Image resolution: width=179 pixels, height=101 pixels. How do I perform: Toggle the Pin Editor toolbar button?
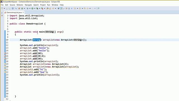click(x=98, y=8)
